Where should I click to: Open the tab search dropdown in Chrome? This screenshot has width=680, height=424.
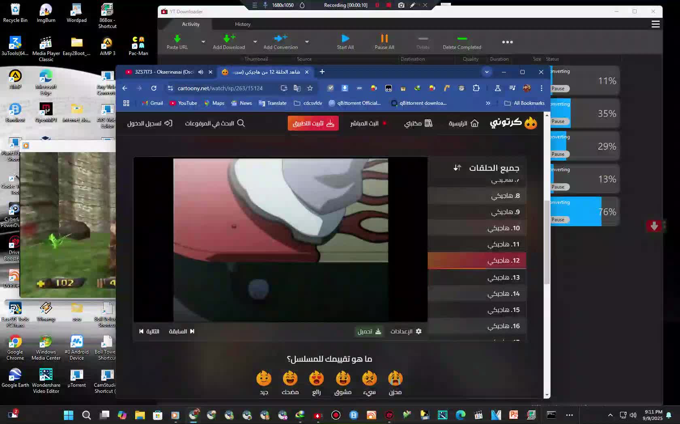click(487, 72)
